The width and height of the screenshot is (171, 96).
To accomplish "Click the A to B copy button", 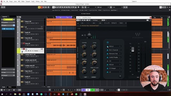I will [107, 23].
